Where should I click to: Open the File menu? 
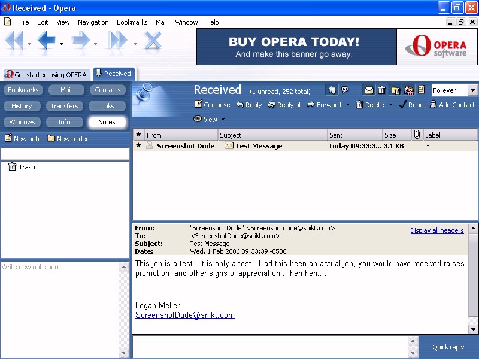click(24, 22)
